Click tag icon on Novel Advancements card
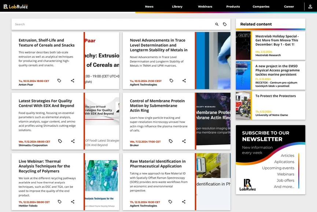 172,81
